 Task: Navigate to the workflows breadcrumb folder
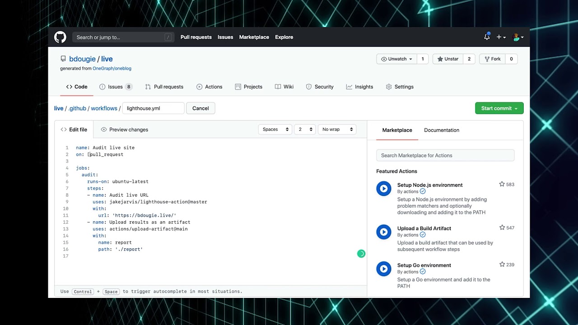click(x=104, y=108)
